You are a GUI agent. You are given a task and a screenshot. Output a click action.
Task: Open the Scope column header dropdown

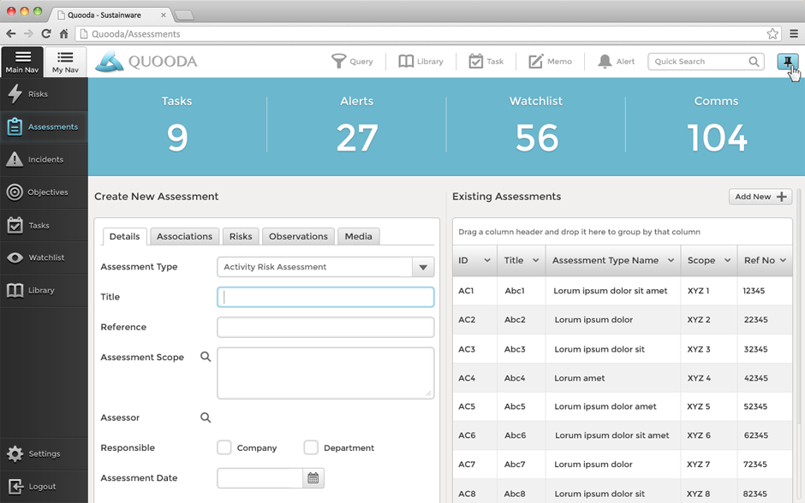click(x=728, y=261)
